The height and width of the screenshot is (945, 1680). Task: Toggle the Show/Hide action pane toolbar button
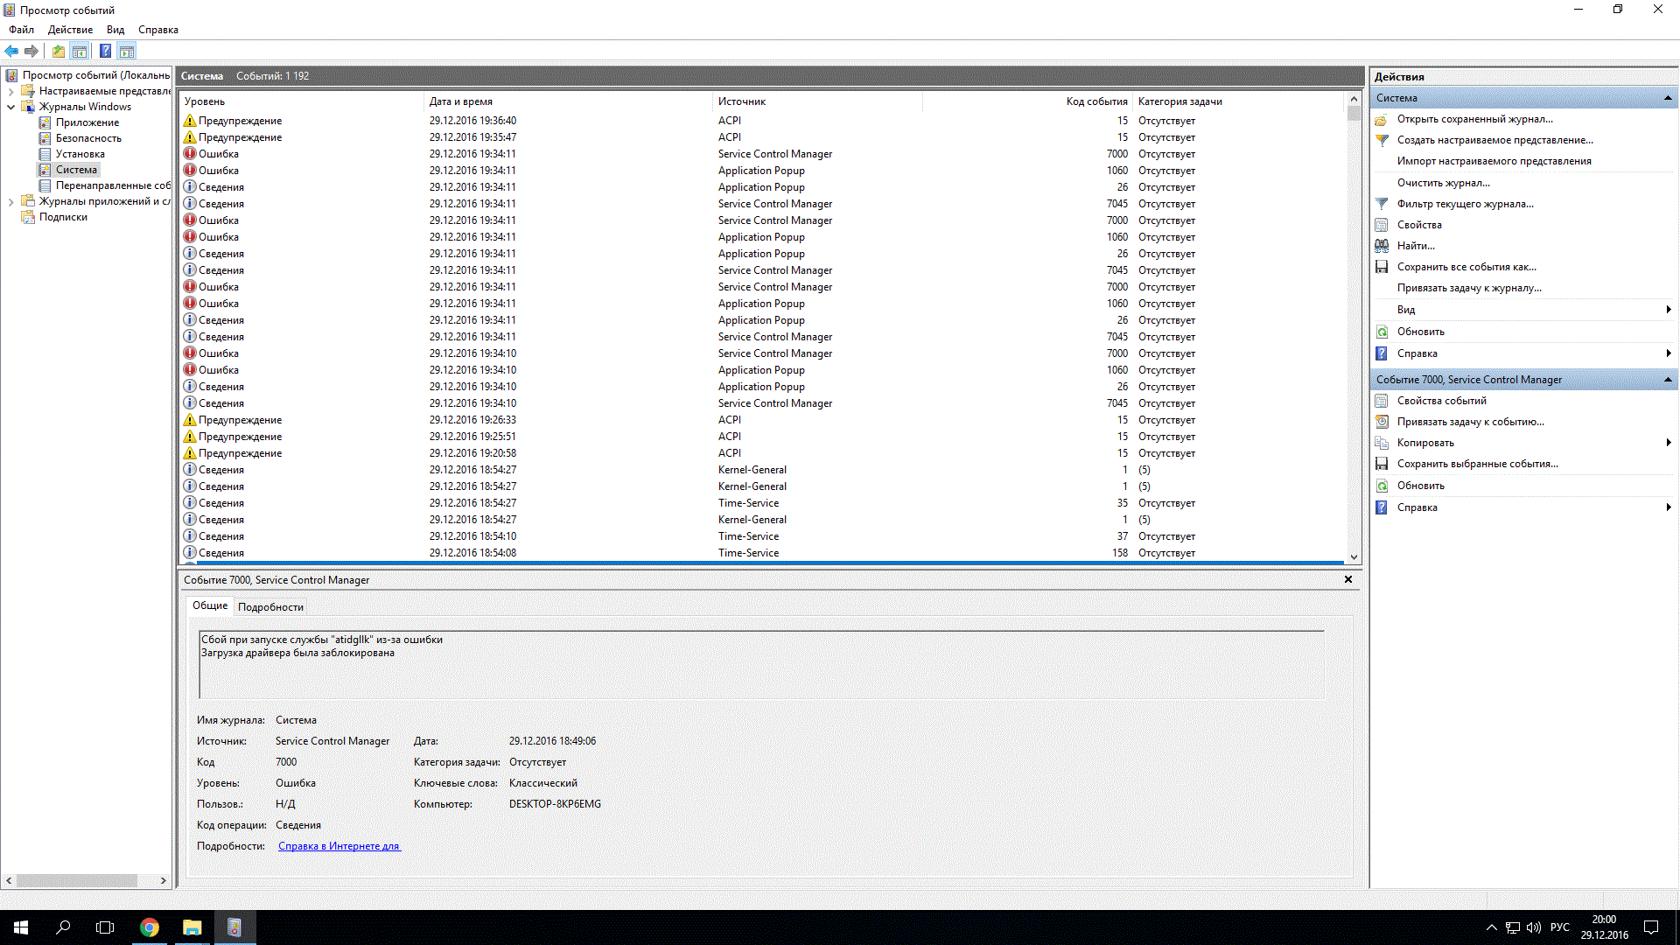pyautogui.click(x=127, y=51)
